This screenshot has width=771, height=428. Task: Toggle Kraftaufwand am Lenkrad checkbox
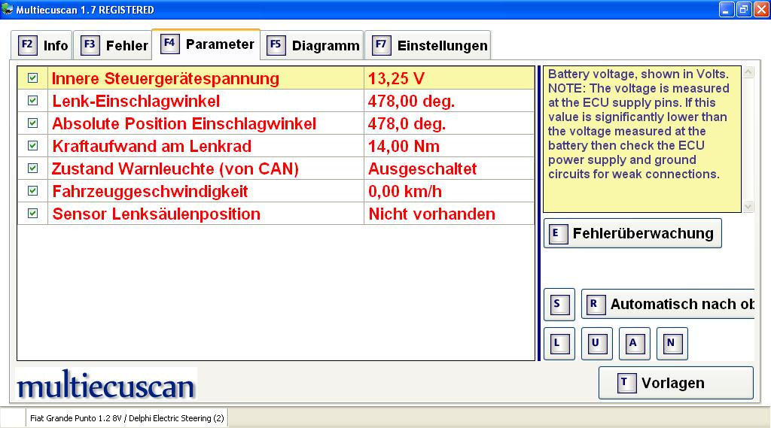coord(32,146)
